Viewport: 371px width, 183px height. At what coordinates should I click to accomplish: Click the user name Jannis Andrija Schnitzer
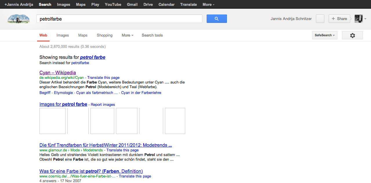click(x=291, y=19)
